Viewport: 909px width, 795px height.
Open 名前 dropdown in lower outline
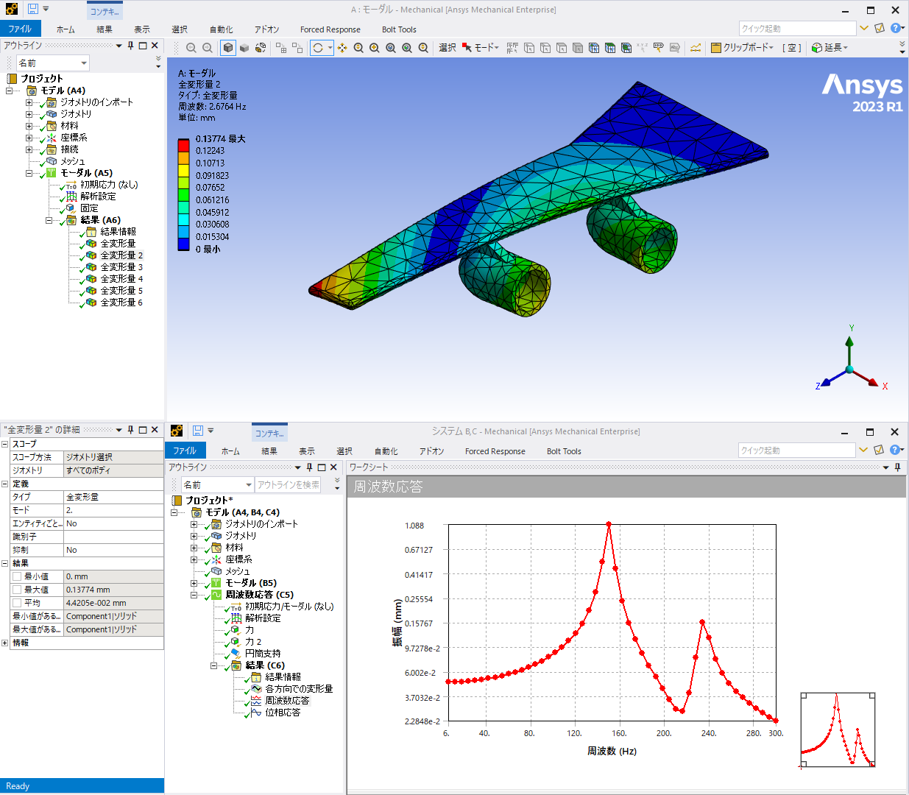pos(249,484)
